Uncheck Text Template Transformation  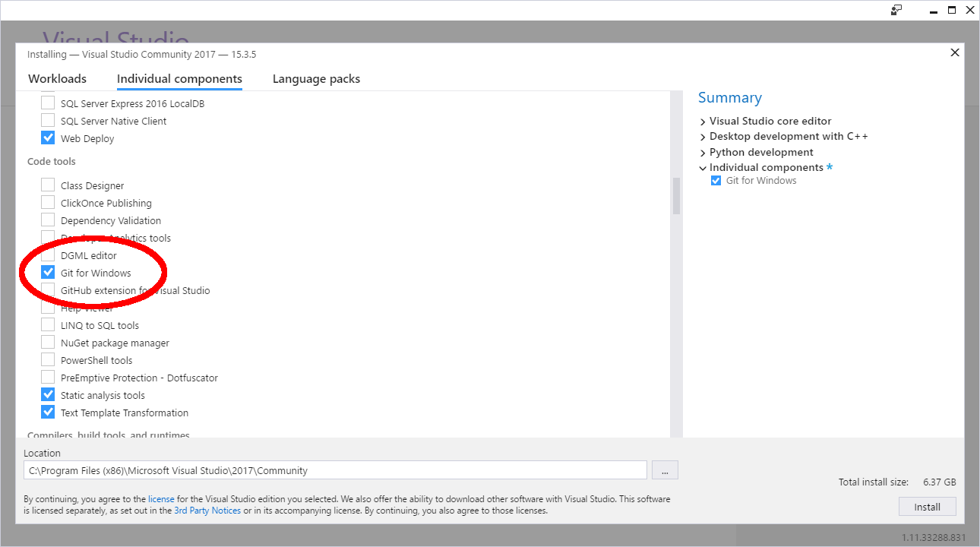point(48,413)
